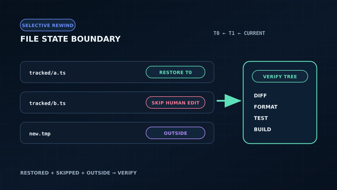This screenshot has height=190, width=337.
Task: Click the T0 ← T1 ← CURRENT timeline text
Action: click(x=239, y=33)
